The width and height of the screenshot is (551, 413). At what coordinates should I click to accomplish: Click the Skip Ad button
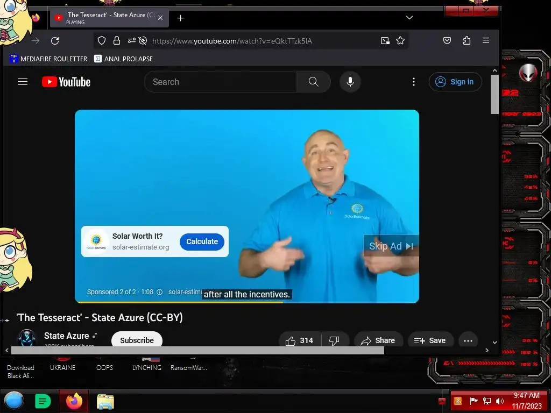pyautogui.click(x=391, y=246)
